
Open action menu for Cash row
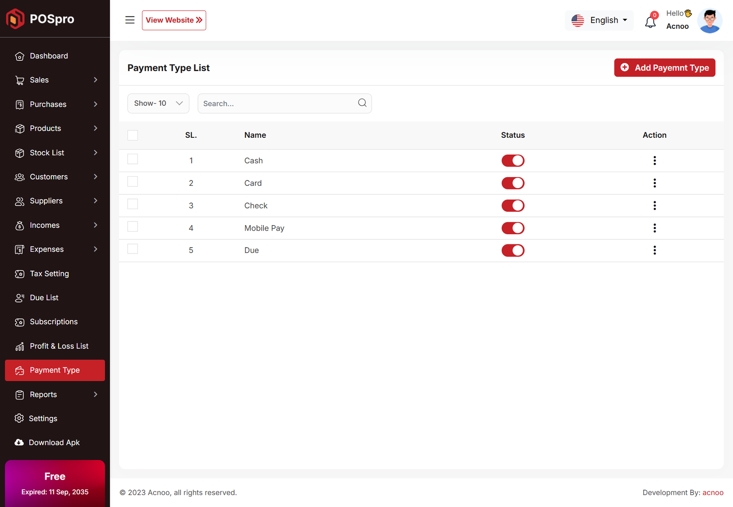(x=654, y=161)
